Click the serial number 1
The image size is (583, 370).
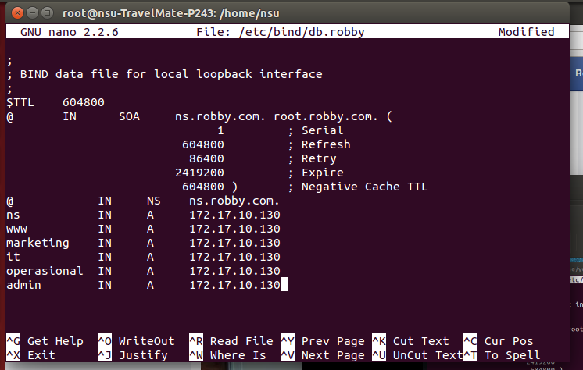point(220,130)
